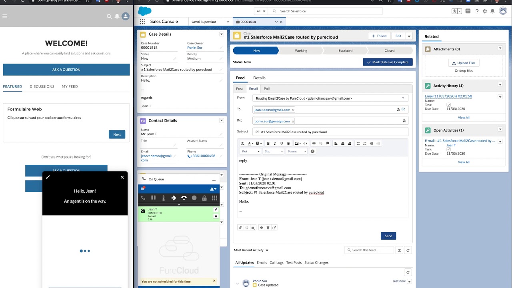The height and width of the screenshot is (288, 512).
Task: Center align text in email editor
Action: tap(343, 144)
